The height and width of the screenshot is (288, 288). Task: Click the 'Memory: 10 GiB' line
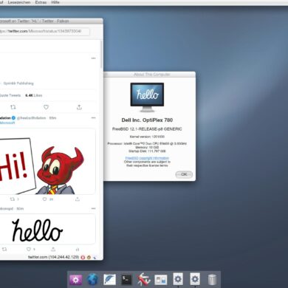(x=147, y=147)
